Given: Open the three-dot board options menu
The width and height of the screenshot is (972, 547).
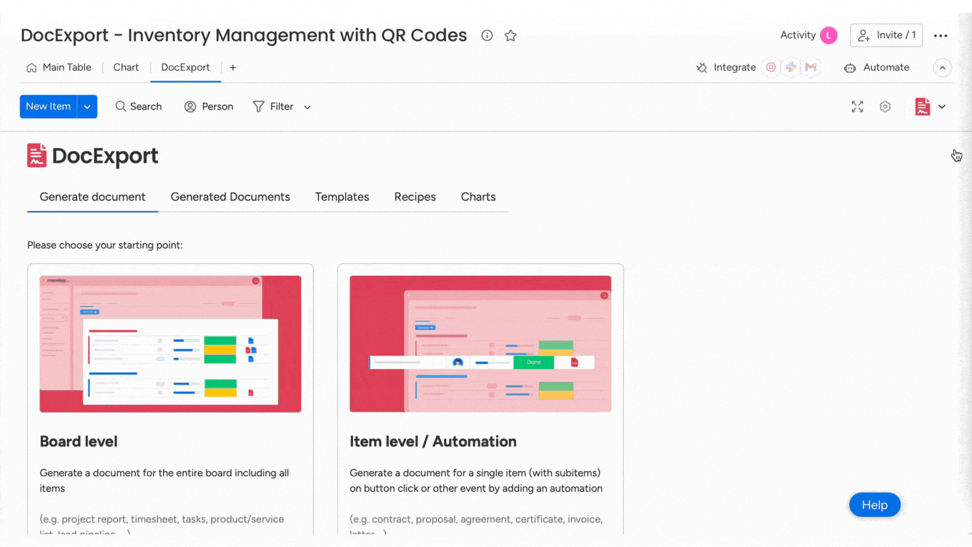Looking at the screenshot, I should point(940,35).
